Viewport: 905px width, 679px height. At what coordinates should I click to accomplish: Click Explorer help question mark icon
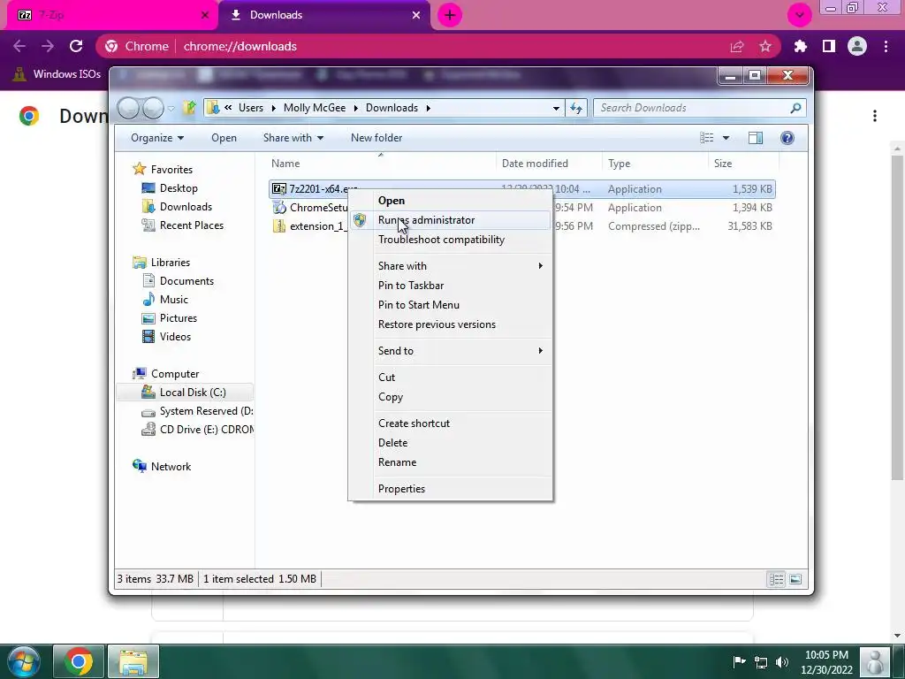[787, 138]
